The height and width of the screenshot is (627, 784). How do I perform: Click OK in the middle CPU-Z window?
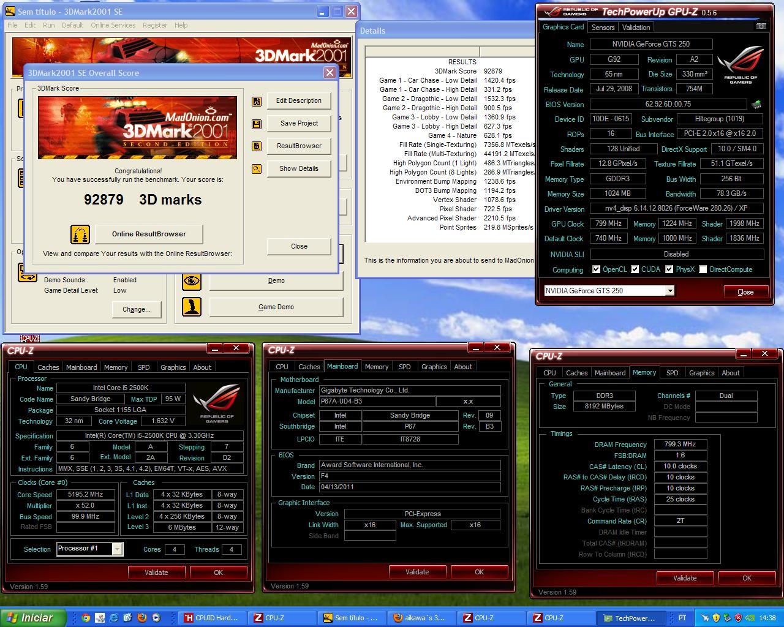479,572
